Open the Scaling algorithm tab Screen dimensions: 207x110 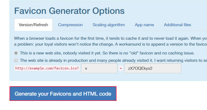point(109,25)
